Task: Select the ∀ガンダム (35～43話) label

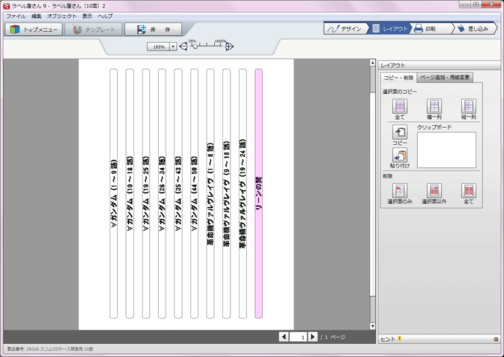Action: pos(178,193)
